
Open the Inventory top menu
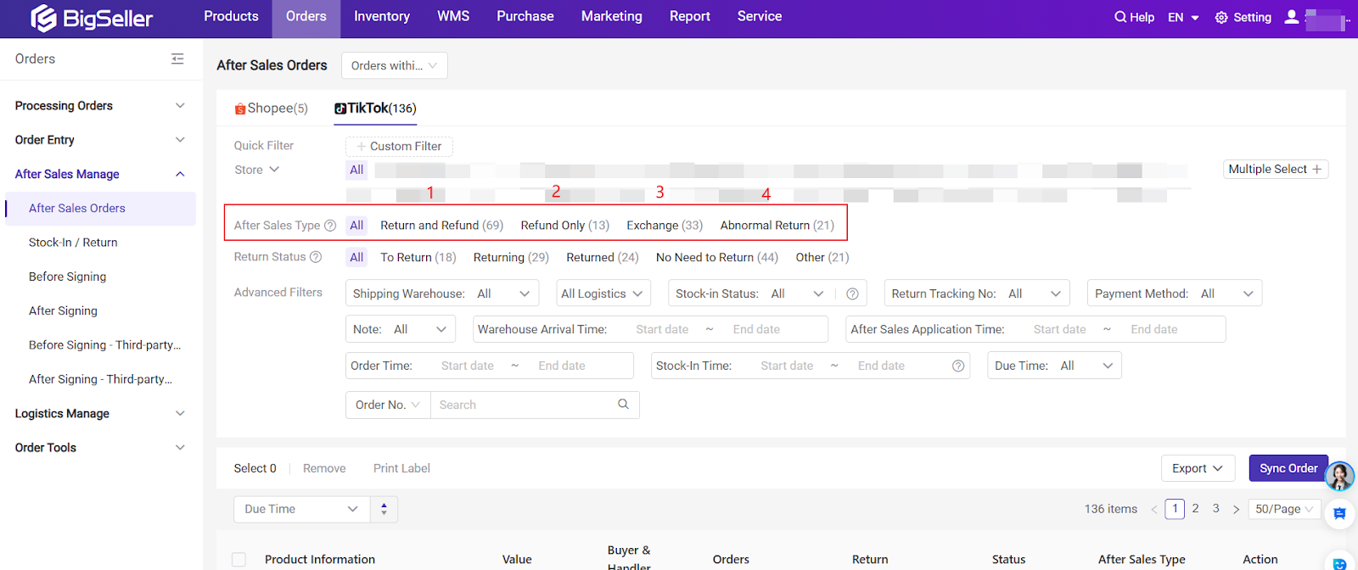pos(381,17)
